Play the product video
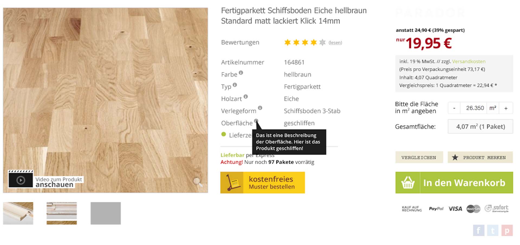This screenshot has height=245, width=520. coord(21,179)
